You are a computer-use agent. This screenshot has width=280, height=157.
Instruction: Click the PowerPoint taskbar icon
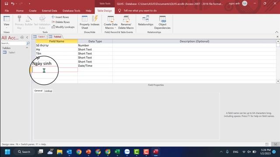point(88,152)
